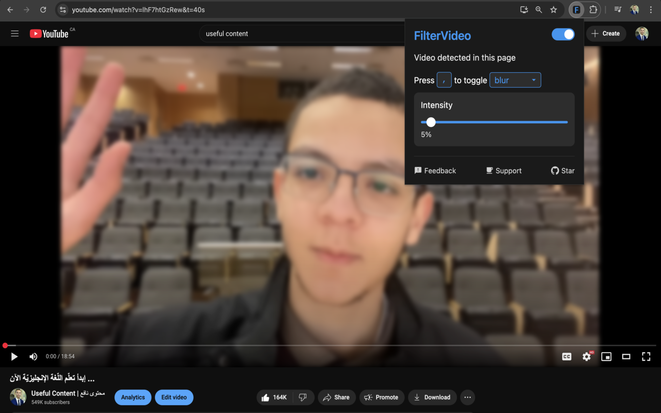Open Analytics for this video
661x413 pixels.
click(133, 397)
